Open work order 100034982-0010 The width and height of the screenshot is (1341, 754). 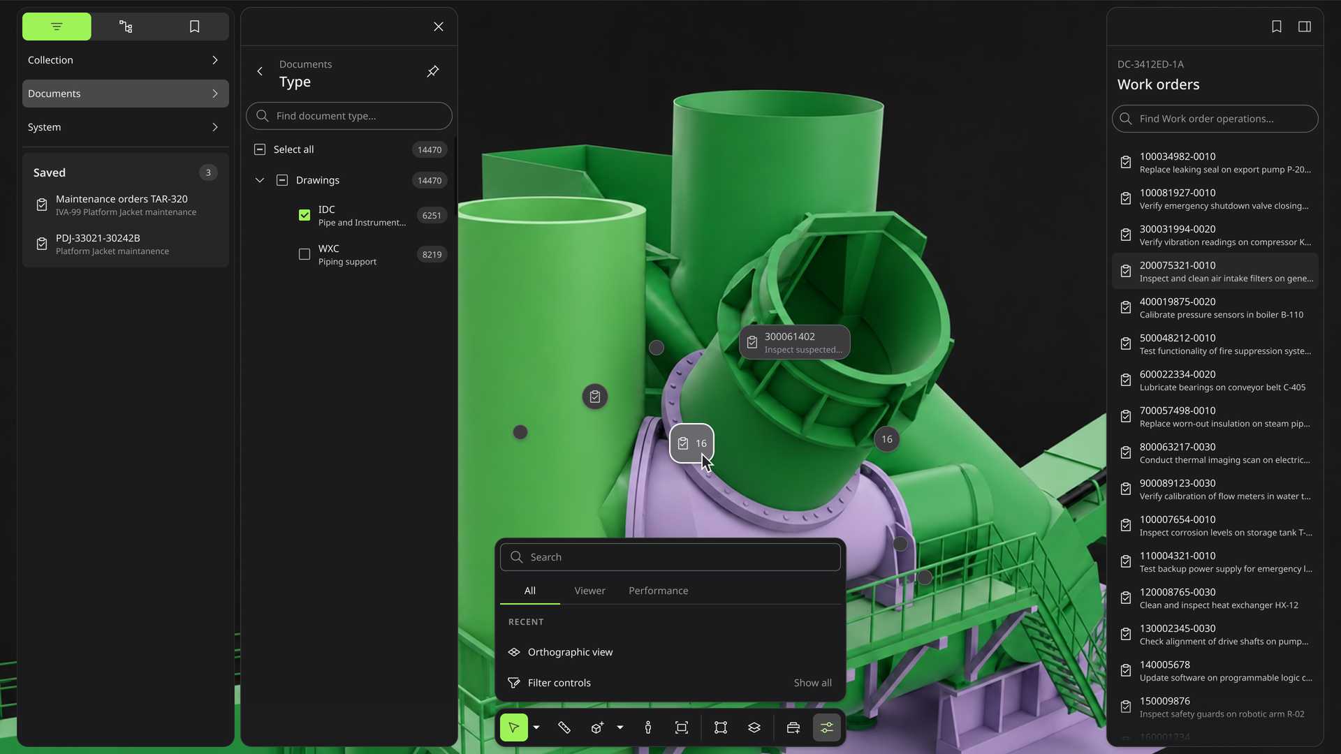click(1215, 162)
